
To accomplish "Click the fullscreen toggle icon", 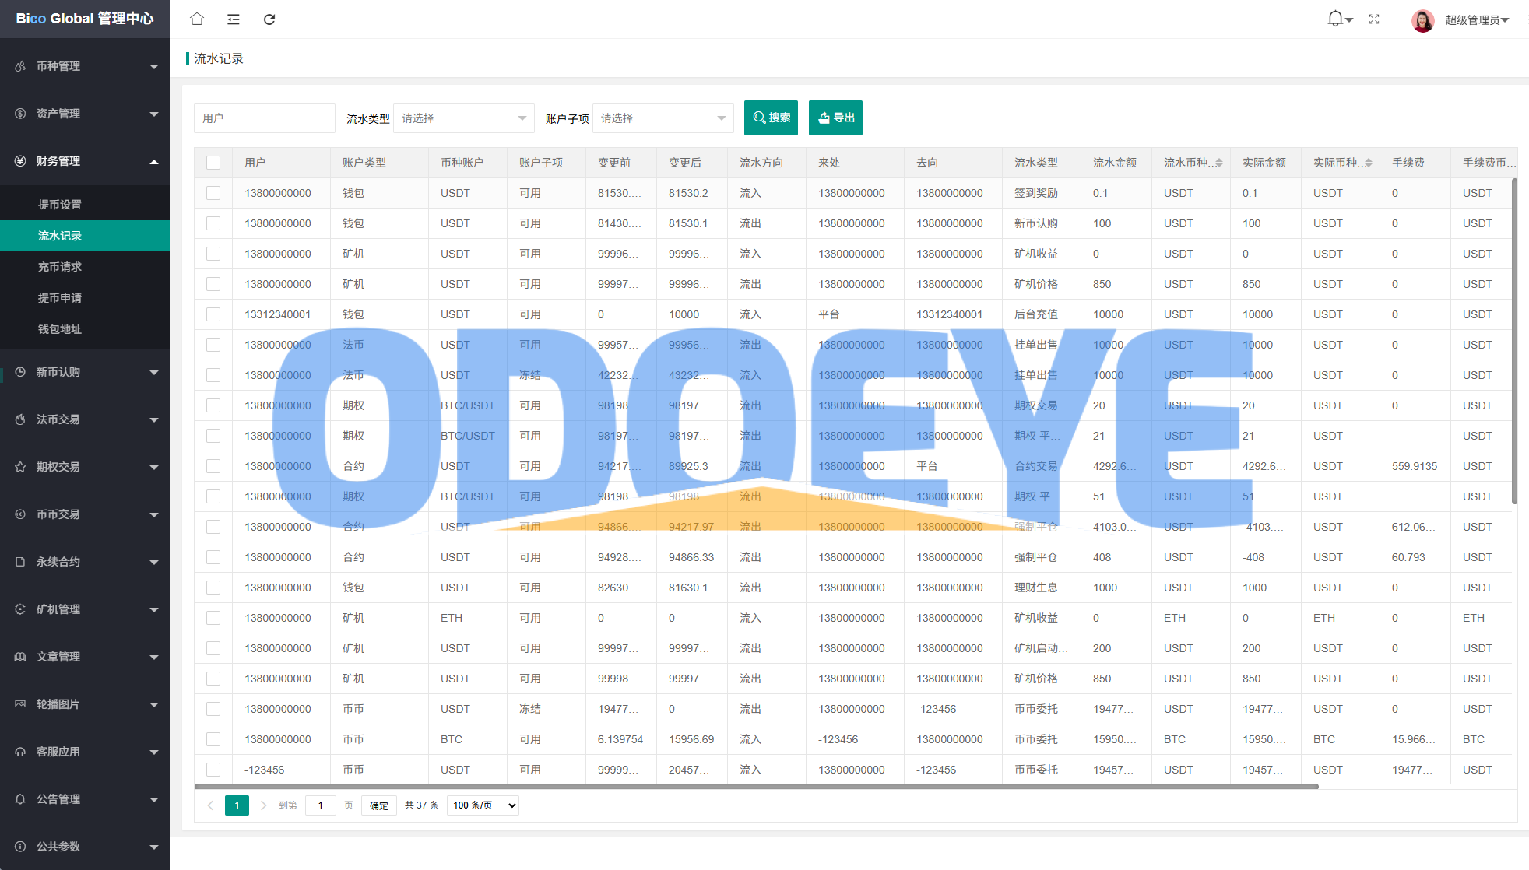I will click(1374, 19).
